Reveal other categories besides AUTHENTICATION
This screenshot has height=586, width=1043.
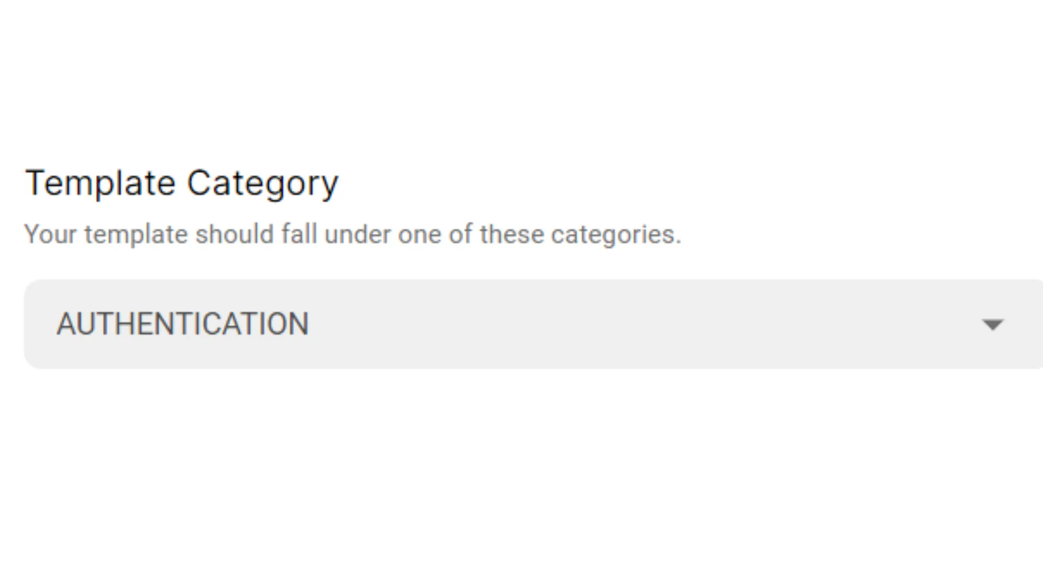(992, 324)
